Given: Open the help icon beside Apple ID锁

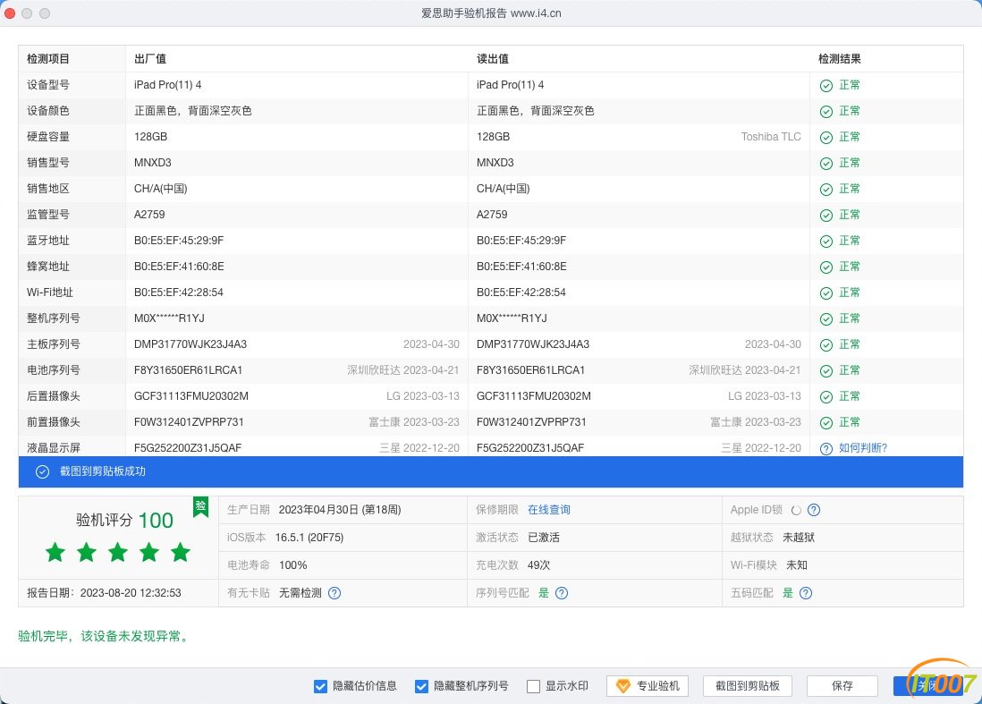Looking at the screenshot, I should tap(814, 510).
